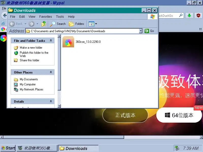Click the My Documents folder icon
Image resolution: width=203 pixels, height=152 pixels.
[x=16, y=80]
